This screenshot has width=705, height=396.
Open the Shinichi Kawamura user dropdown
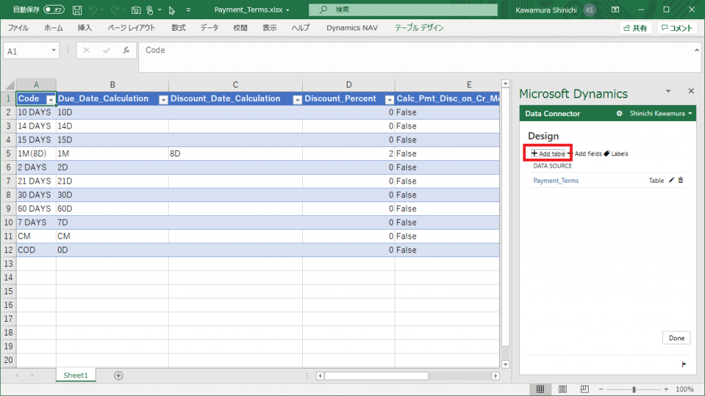[x=661, y=113]
